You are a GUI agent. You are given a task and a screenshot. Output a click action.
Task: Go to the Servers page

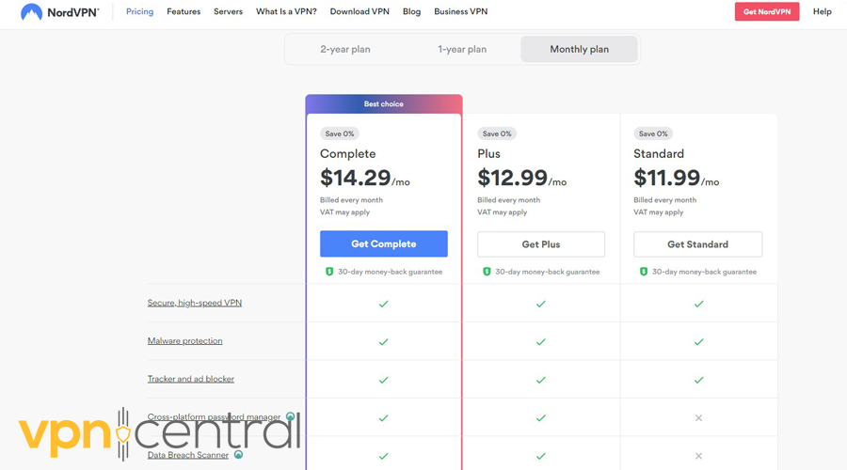pos(228,11)
